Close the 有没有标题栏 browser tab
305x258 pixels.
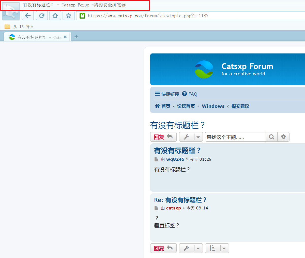point(65,37)
